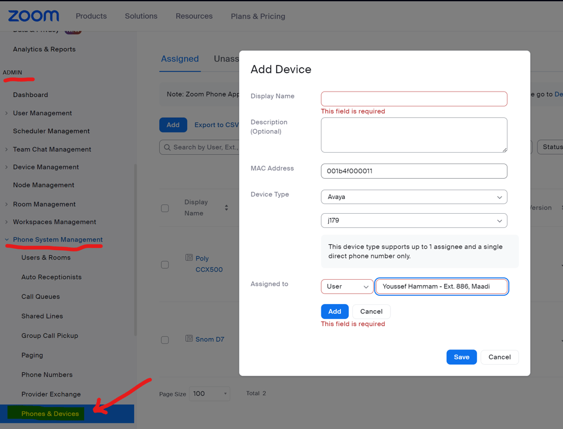Collapse Phone System Management section
The height and width of the screenshot is (429, 563).
pyautogui.click(x=7, y=239)
